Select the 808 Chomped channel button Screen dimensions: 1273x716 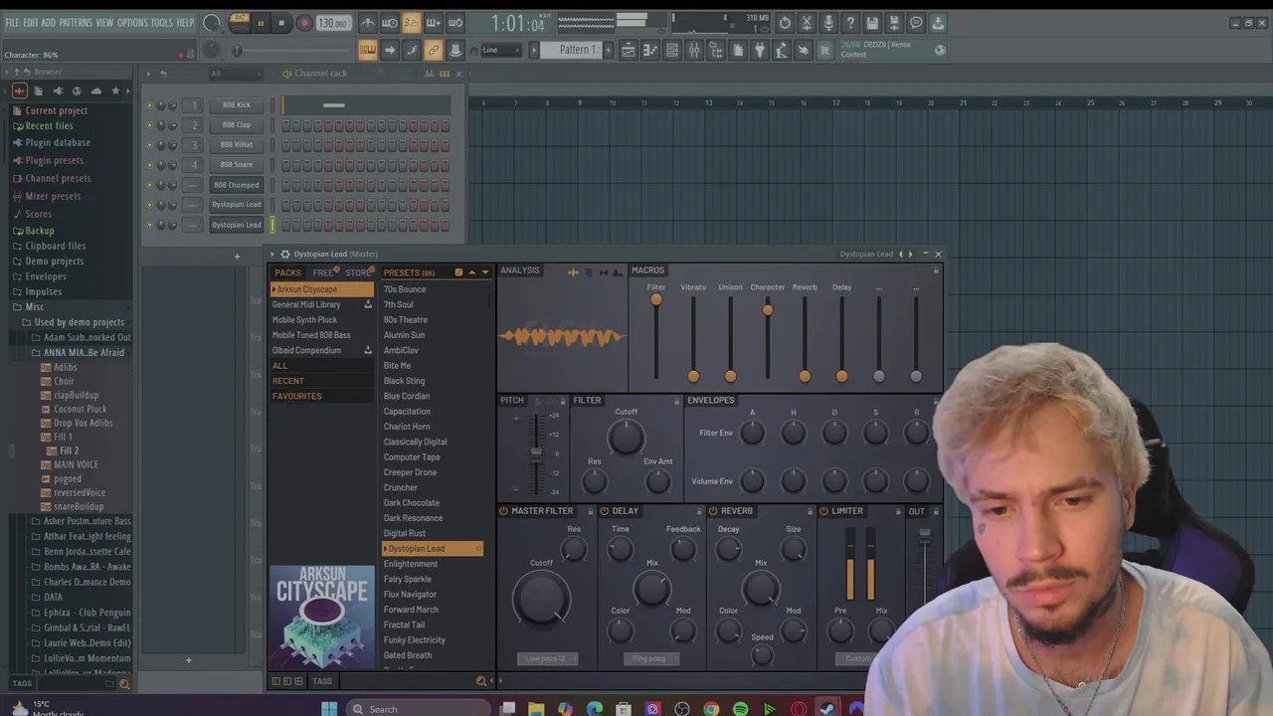point(237,184)
